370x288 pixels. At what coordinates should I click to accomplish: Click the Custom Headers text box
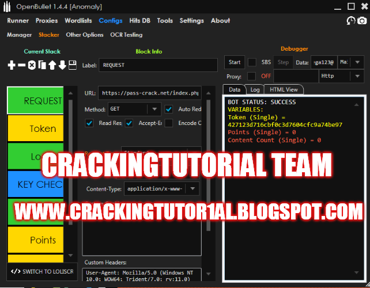(142, 275)
